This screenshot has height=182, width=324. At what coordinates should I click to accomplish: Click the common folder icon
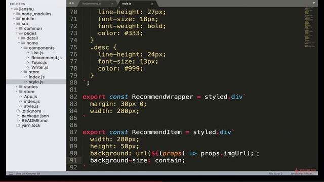[x=21, y=28]
